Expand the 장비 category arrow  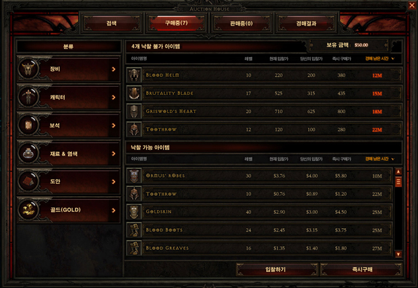(x=113, y=69)
